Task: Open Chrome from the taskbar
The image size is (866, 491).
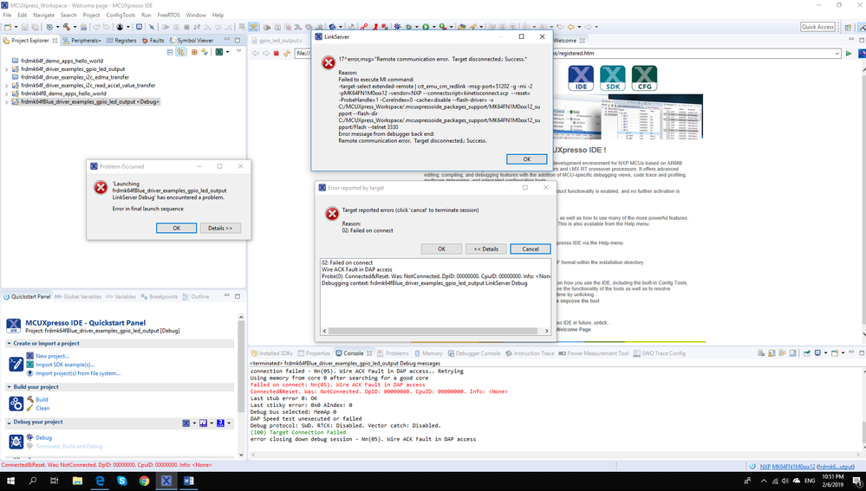Action: [x=144, y=481]
